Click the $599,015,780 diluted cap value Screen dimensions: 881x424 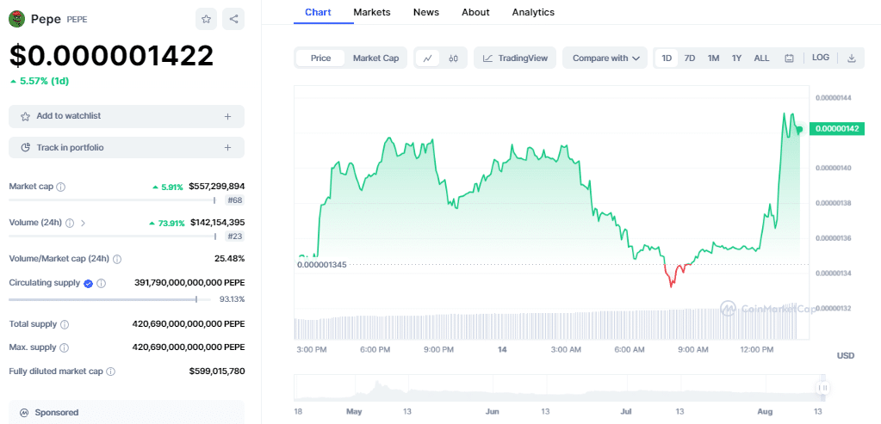[x=217, y=372]
